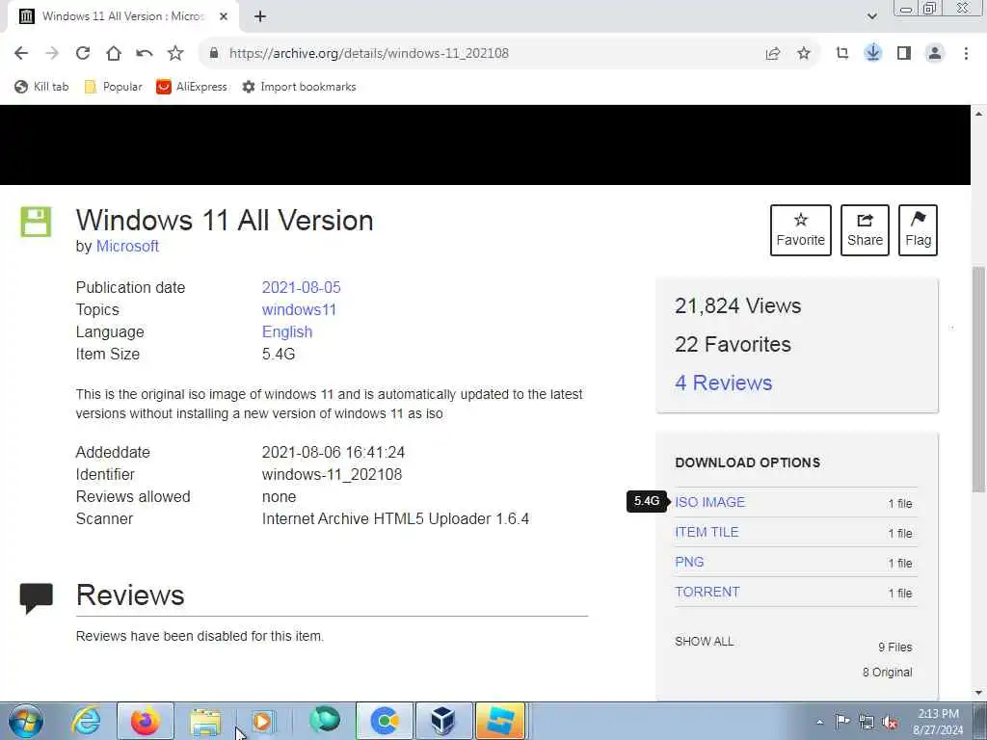Click the page vertical scrollbar thumb
The height and width of the screenshot is (740, 987).
(x=978, y=379)
